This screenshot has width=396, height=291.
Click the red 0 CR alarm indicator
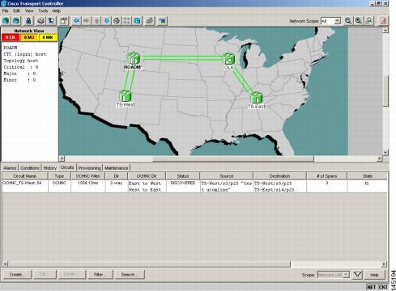pyautogui.click(x=11, y=37)
